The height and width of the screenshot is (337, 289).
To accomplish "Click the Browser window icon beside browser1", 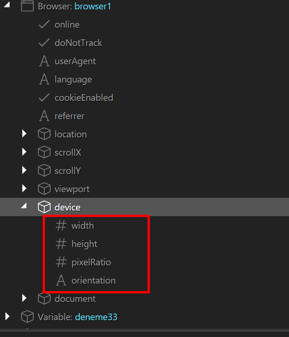I will (x=27, y=6).
